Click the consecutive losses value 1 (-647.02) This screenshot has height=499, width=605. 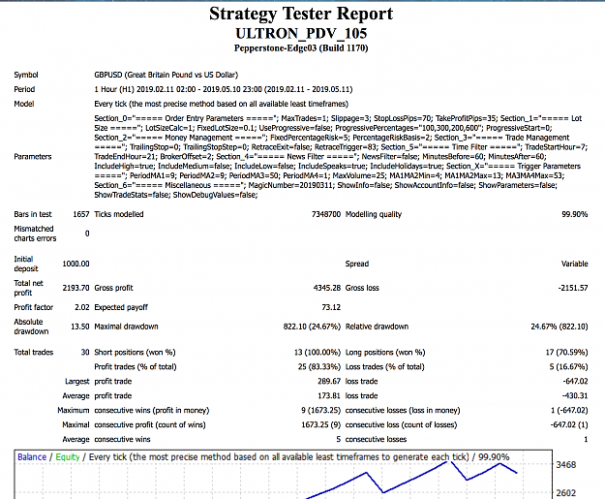coord(569,411)
